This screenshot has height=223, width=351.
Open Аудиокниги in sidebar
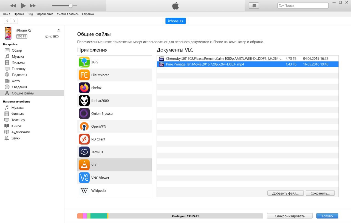click(x=32, y=132)
